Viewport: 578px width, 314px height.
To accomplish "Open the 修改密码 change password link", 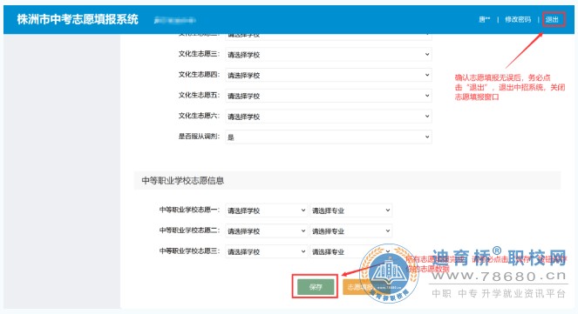I will point(518,19).
